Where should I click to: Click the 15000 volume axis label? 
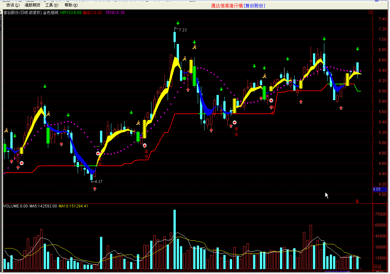[381, 258]
